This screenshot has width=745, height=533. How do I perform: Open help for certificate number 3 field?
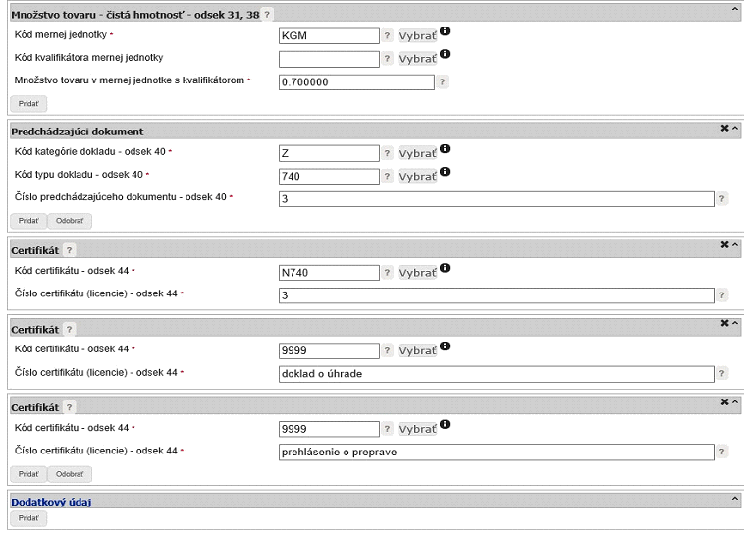[721, 295]
